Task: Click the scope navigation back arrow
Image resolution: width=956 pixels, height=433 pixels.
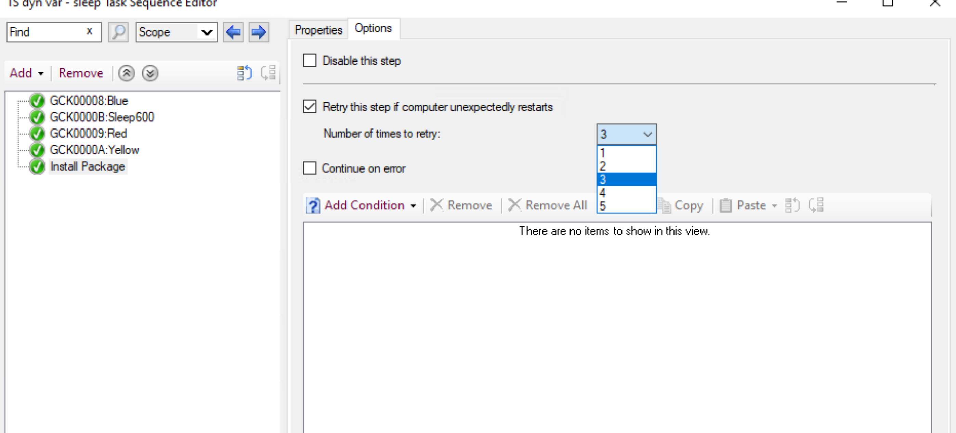Action: click(x=233, y=32)
